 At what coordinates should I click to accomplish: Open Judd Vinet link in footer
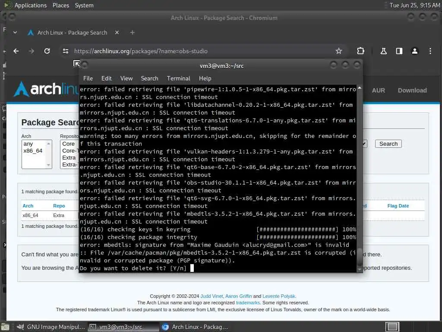(212, 296)
